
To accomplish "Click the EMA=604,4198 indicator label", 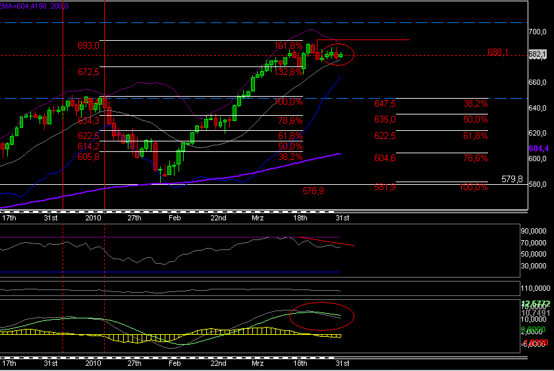I will (23, 6).
